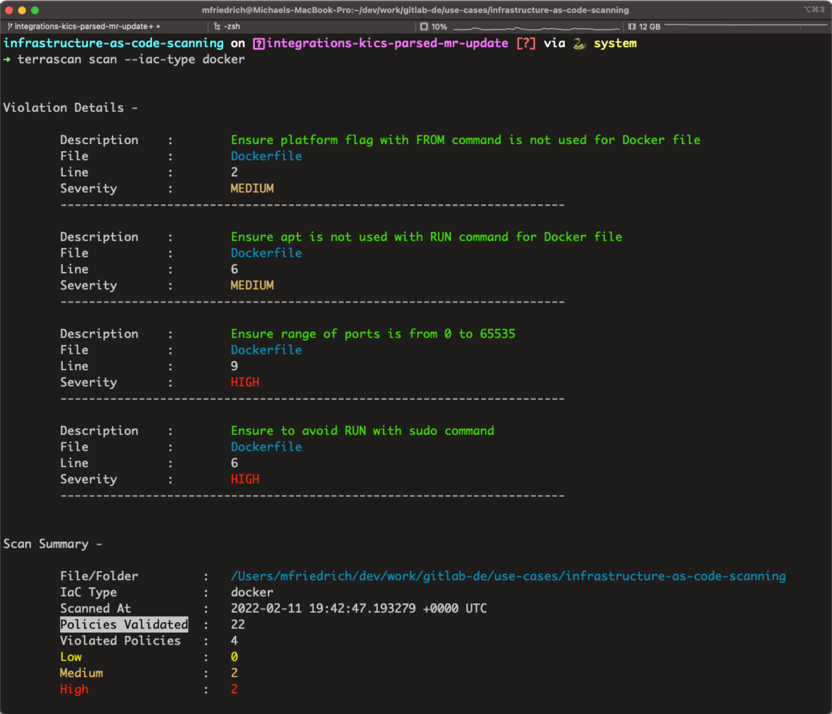The height and width of the screenshot is (714, 832).
Task: Click the battery icon next to 10%
Action: 424,27
